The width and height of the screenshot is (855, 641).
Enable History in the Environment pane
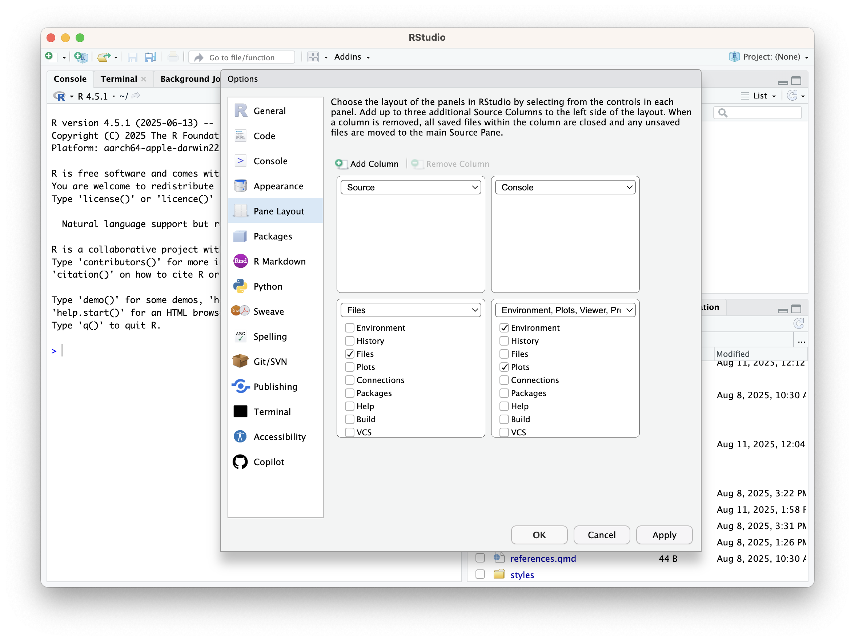pyautogui.click(x=504, y=341)
